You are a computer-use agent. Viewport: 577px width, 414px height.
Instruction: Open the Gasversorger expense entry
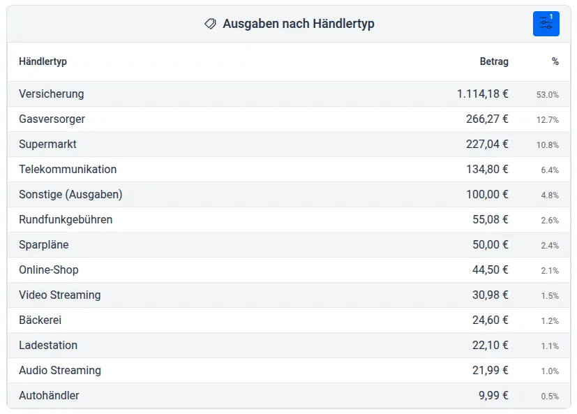click(x=279, y=119)
